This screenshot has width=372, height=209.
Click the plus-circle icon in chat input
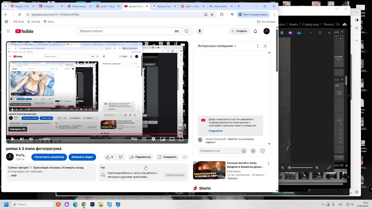253,151
